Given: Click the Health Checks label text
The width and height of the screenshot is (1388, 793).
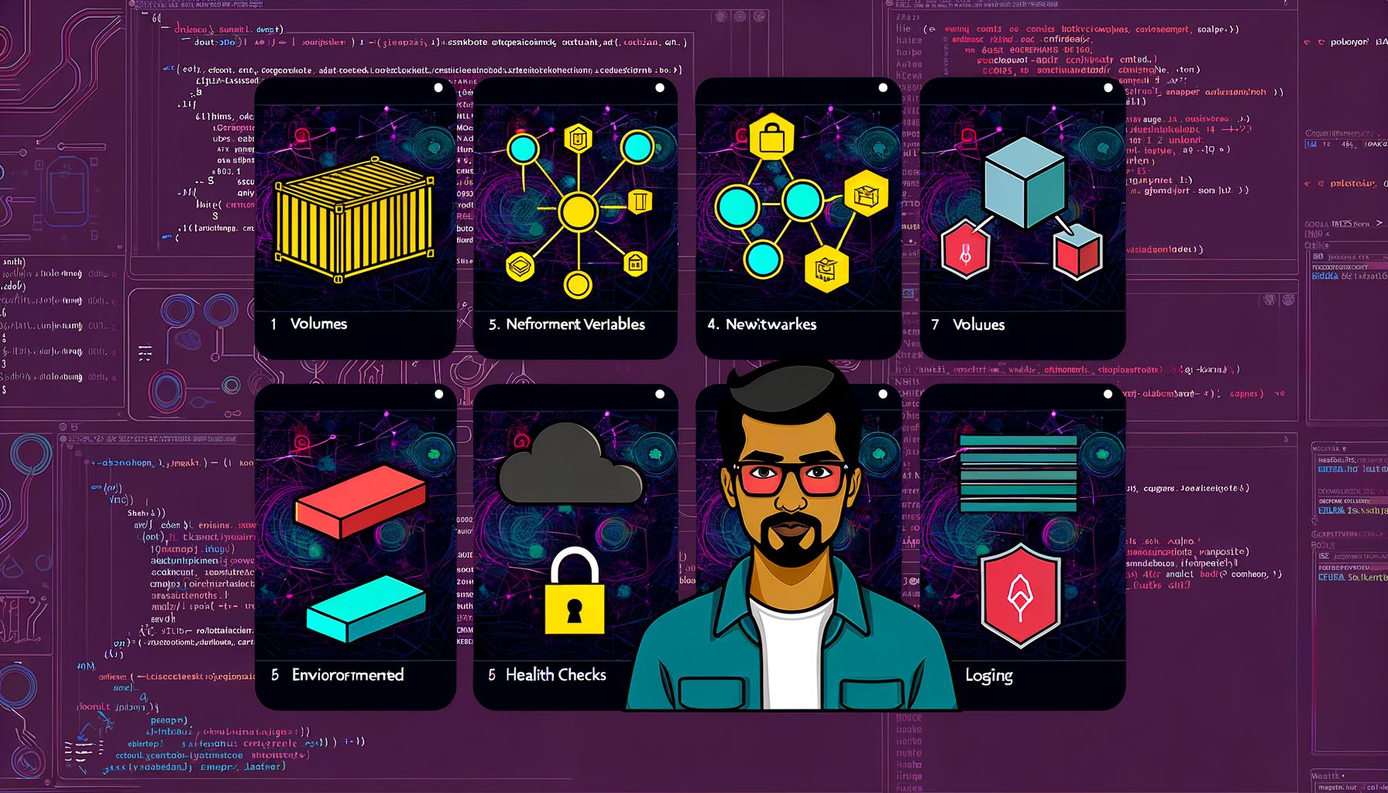Looking at the screenshot, I should (555, 675).
